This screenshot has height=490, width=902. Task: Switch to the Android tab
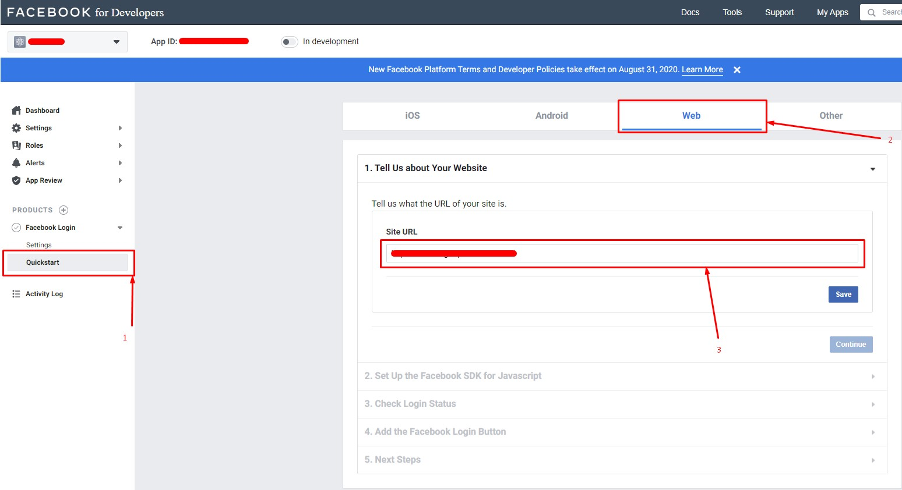[552, 116]
